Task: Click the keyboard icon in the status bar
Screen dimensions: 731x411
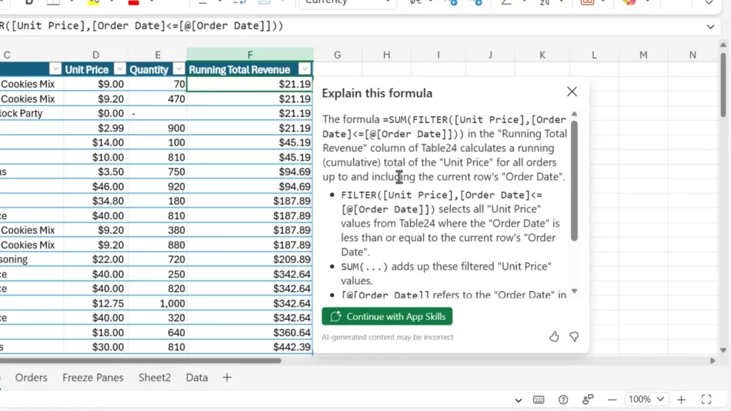Action: pos(539,400)
